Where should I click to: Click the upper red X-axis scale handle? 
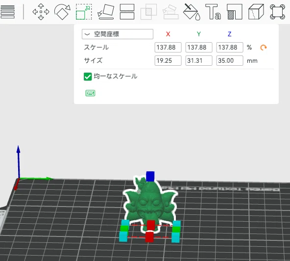pyautogui.click(x=151, y=225)
